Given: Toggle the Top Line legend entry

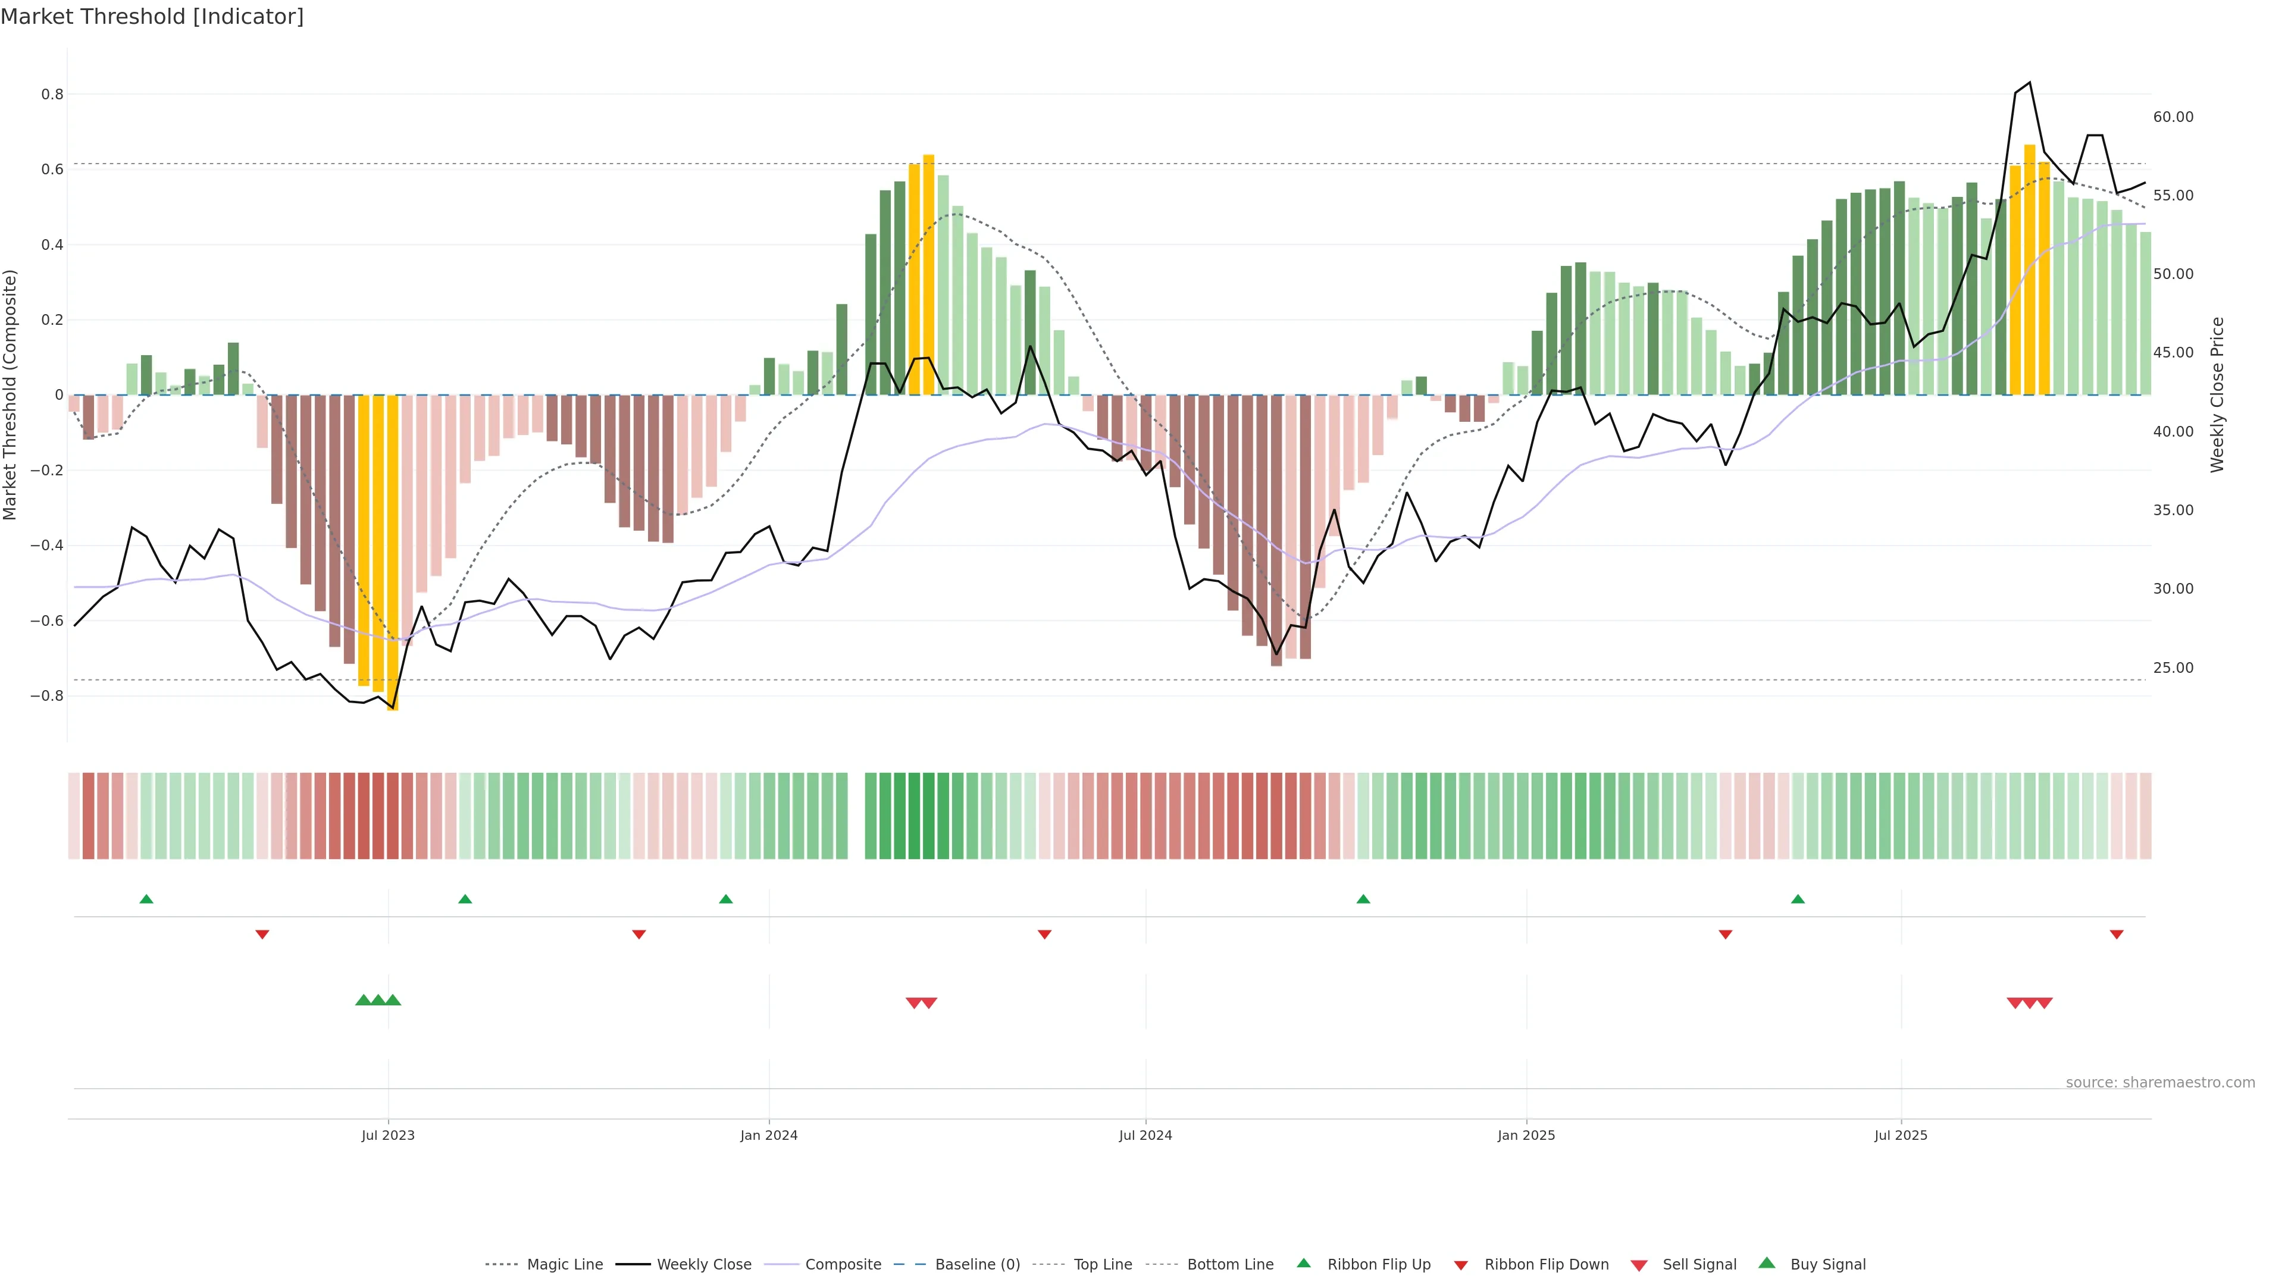Looking at the screenshot, I should point(1103,1265).
